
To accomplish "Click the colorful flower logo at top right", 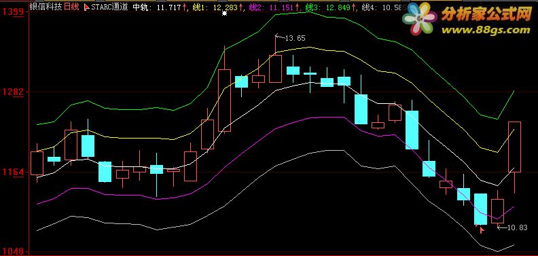I will pyautogui.click(x=418, y=19).
